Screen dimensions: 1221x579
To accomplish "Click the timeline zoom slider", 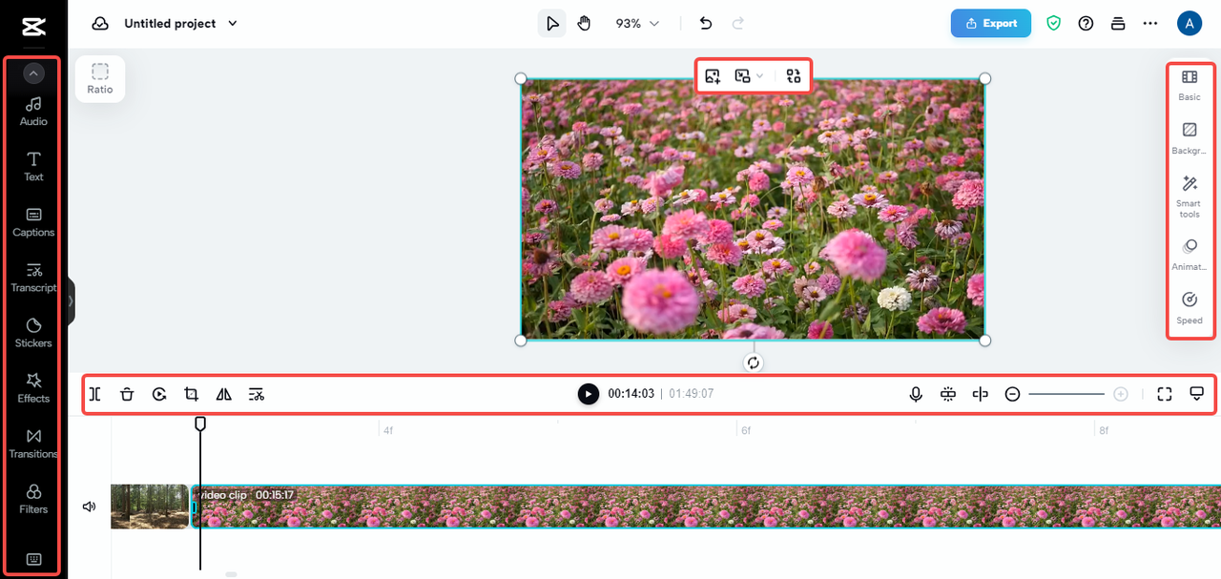I will (x=1066, y=394).
